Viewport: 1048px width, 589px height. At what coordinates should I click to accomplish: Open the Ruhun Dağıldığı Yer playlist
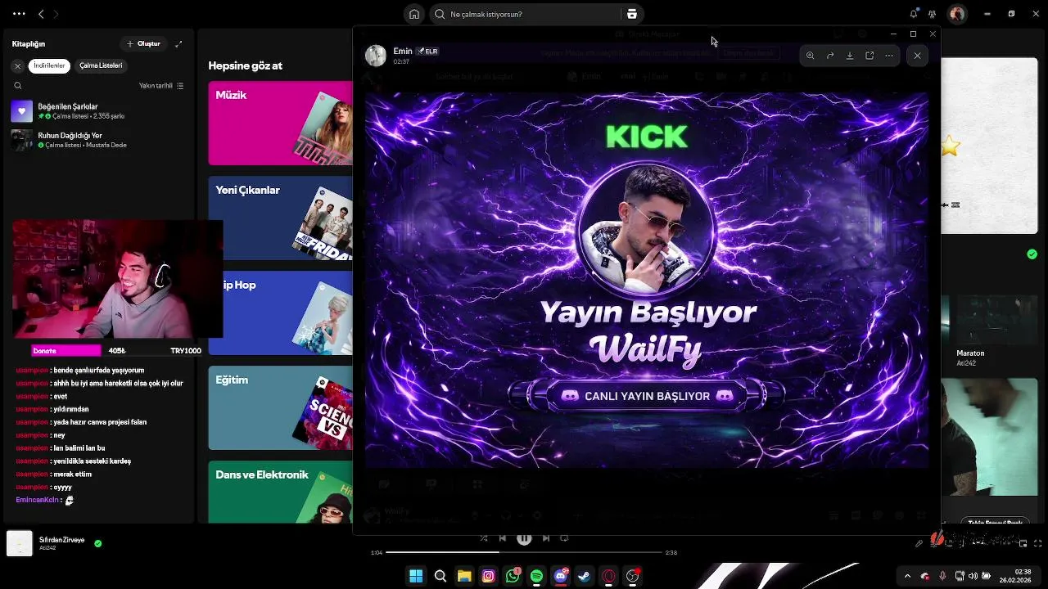point(98,140)
